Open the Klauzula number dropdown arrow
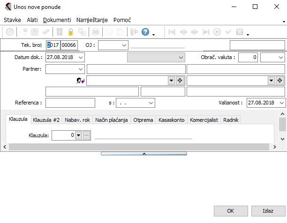This screenshot has width=287, height=223. point(78,135)
